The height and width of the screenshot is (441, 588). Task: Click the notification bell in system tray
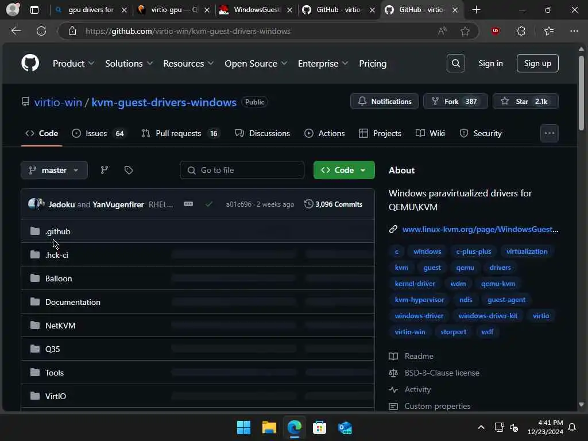[572, 427]
